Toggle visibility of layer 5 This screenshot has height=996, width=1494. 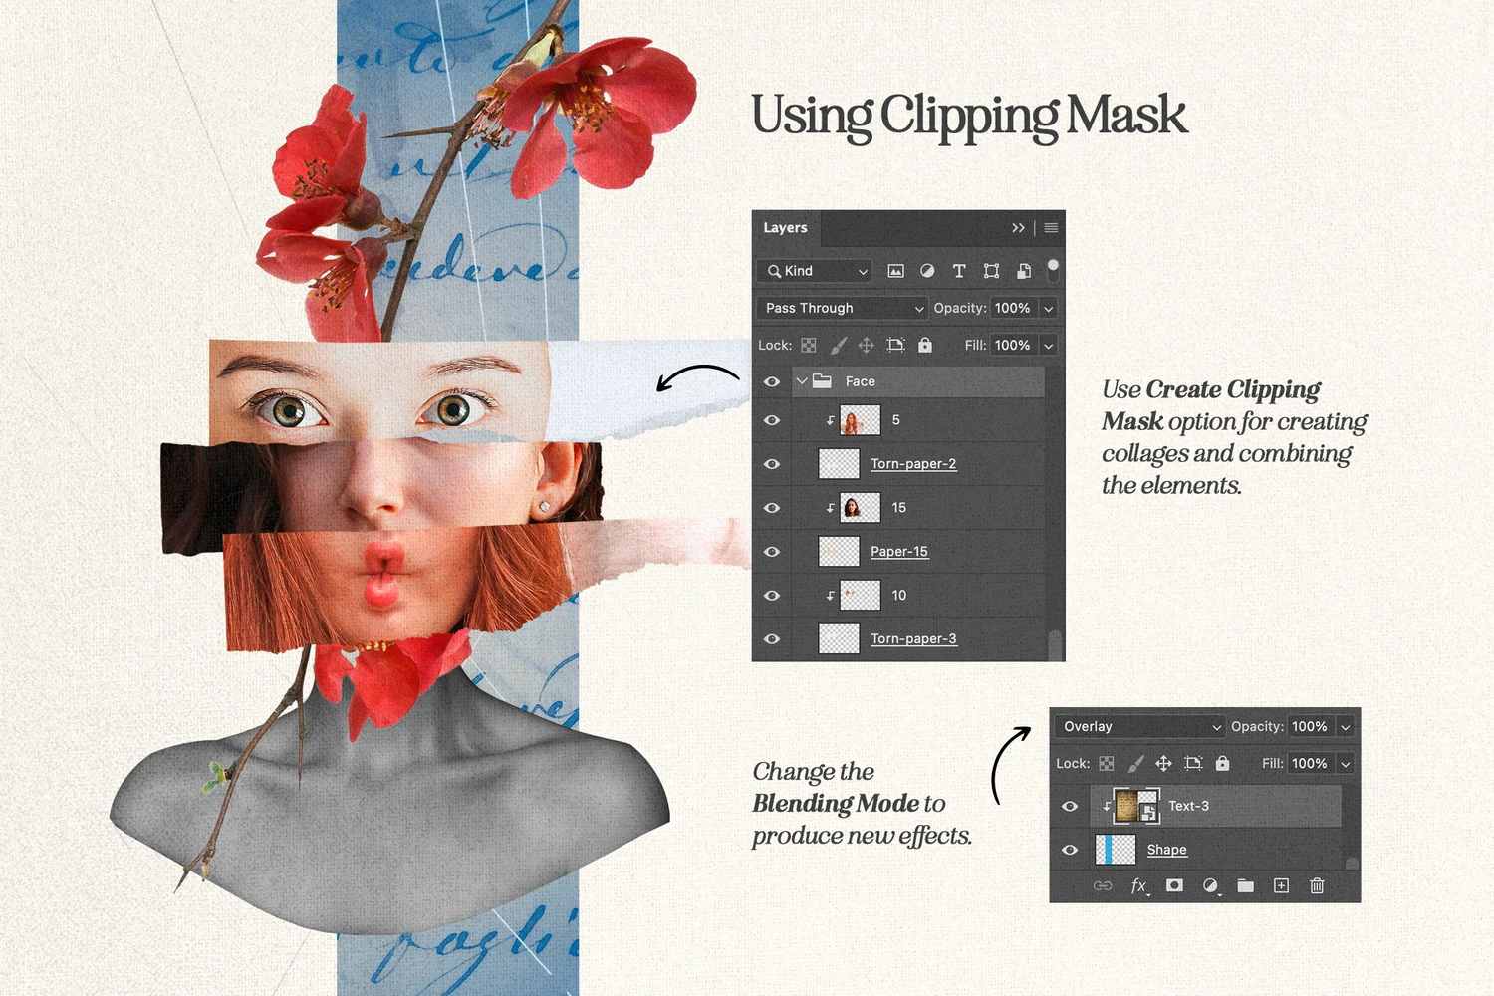pyautogui.click(x=772, y=420)
